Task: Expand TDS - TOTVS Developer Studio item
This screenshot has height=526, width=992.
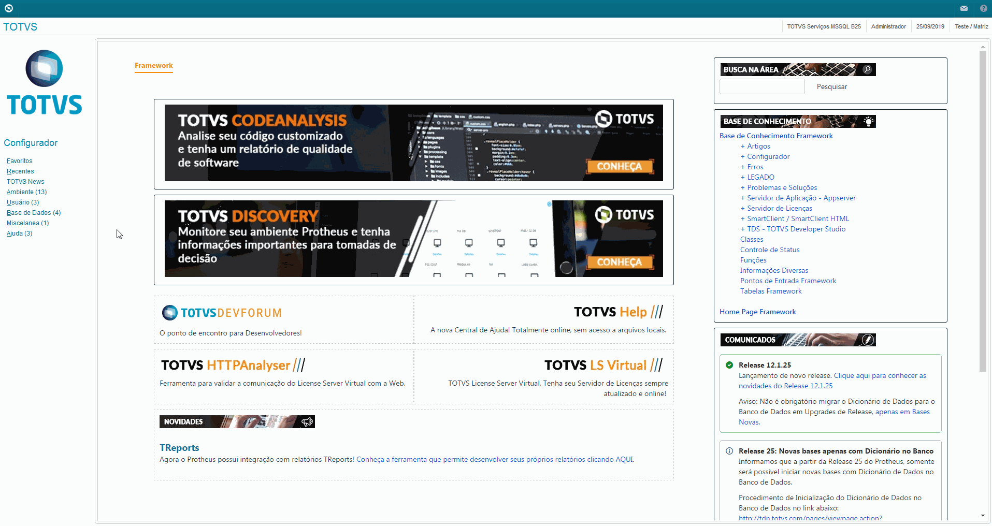Action: [x=793, y=229]
